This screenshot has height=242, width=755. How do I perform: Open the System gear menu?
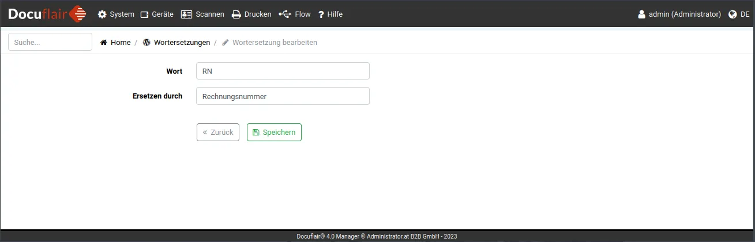103,14
